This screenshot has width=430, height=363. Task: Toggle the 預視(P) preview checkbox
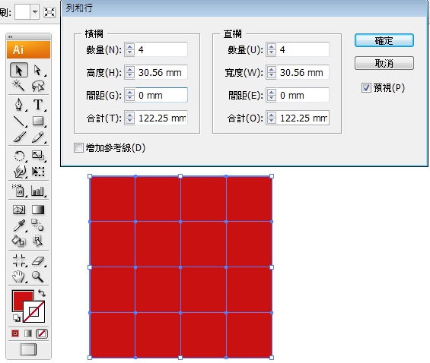pos(366,88)
